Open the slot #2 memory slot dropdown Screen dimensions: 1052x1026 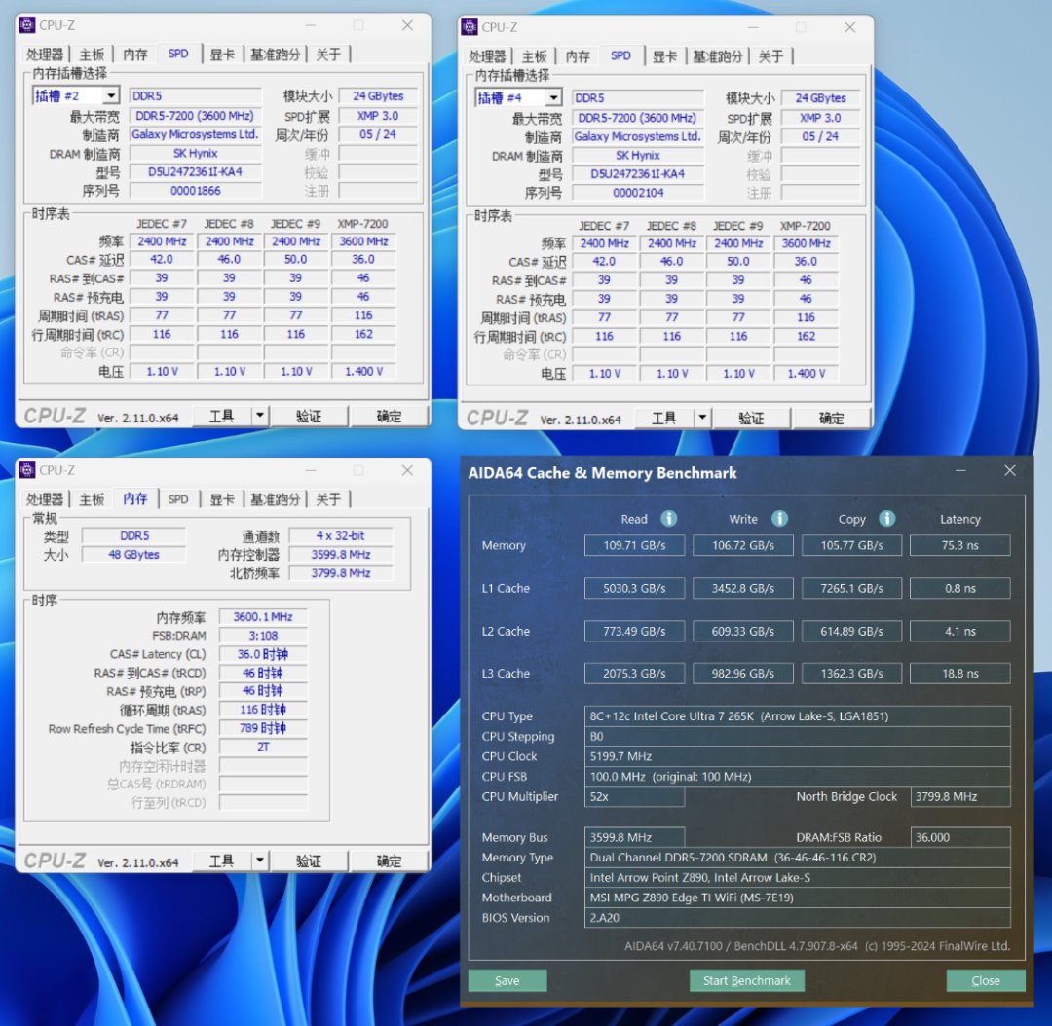(111, 96)
